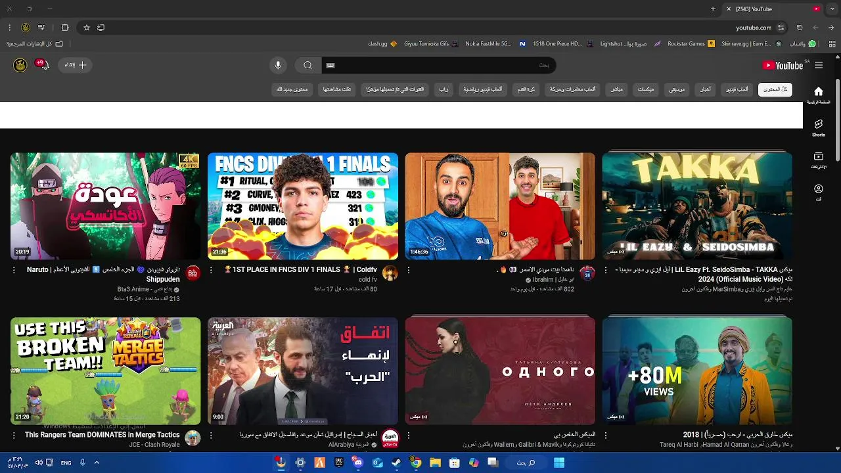Open the all bookmarks folder
Viewport: 841px width, 473px height.
pyautogui.click(x=34, y=44)
